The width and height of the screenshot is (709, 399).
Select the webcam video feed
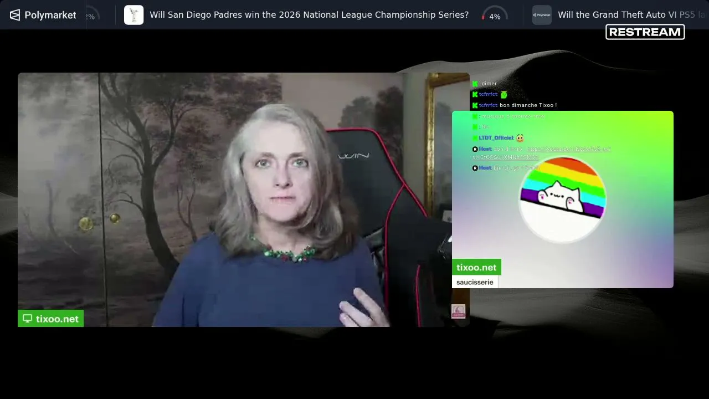coord(244,199)
